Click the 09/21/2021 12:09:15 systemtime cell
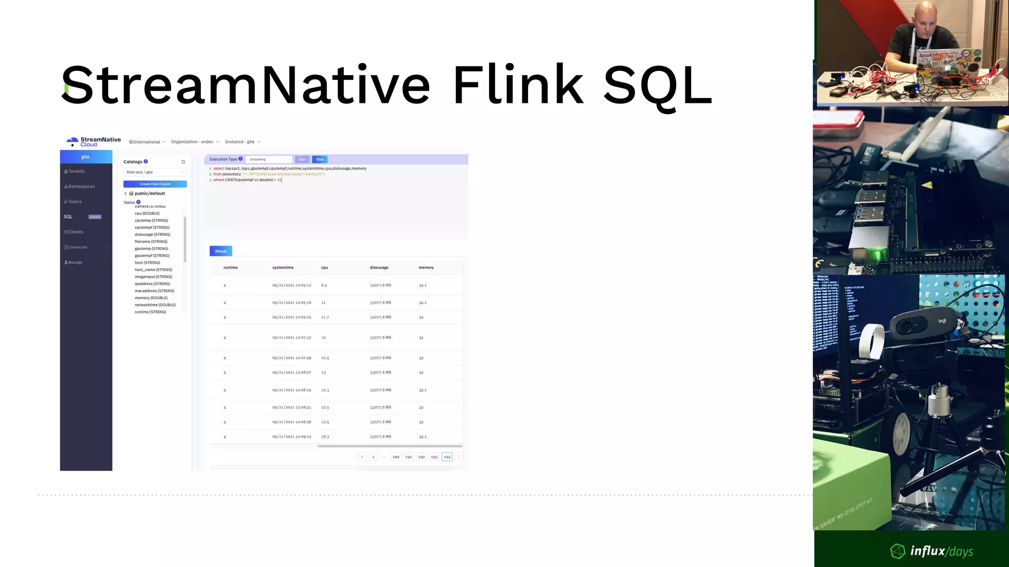 pos(292,437)
